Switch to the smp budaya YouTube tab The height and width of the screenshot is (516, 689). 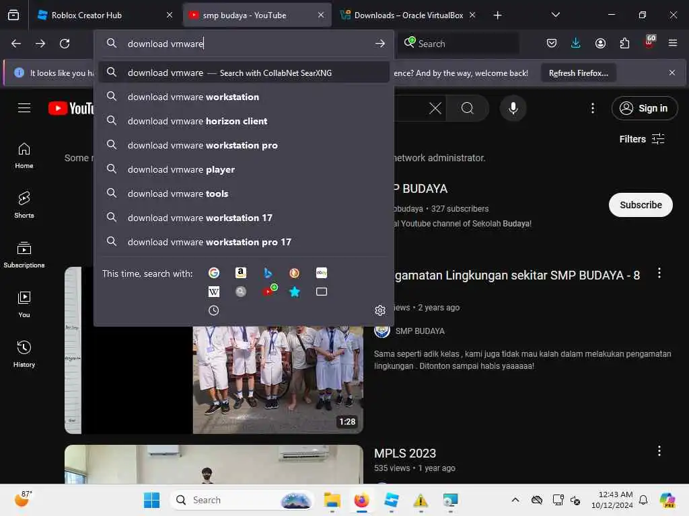[x=256, y=15]
